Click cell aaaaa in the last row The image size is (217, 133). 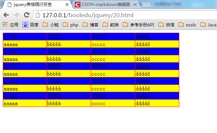tap(25, 103)
